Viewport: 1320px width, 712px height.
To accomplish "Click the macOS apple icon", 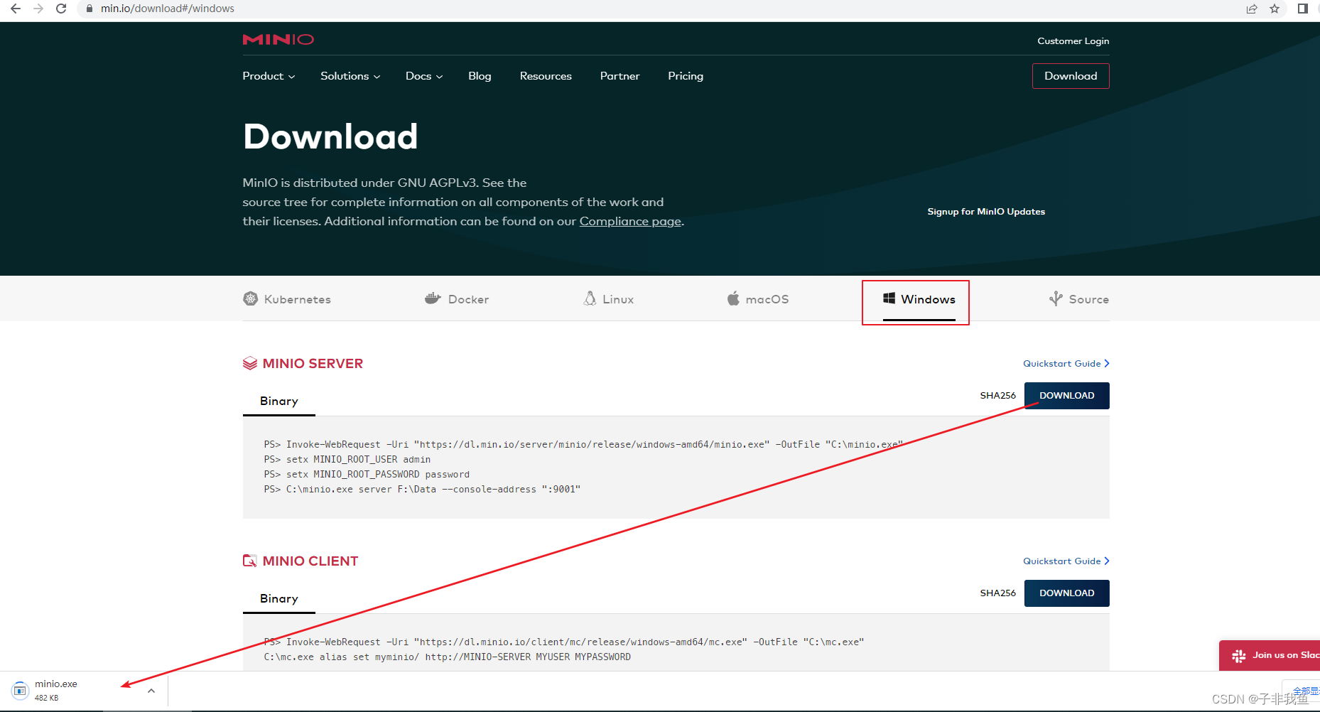I will (733, 298).
